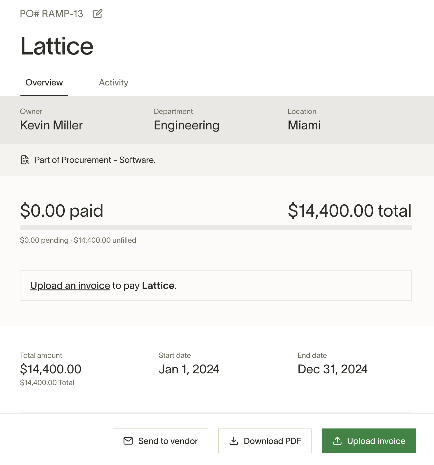Click the Download PDF button
The width and height of the screenshot is (434, 465).
pos(265,441)
